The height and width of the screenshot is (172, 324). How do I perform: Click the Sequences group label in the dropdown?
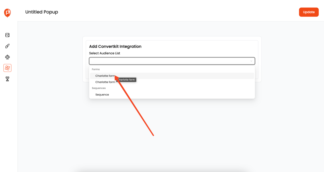click(99, 88)
